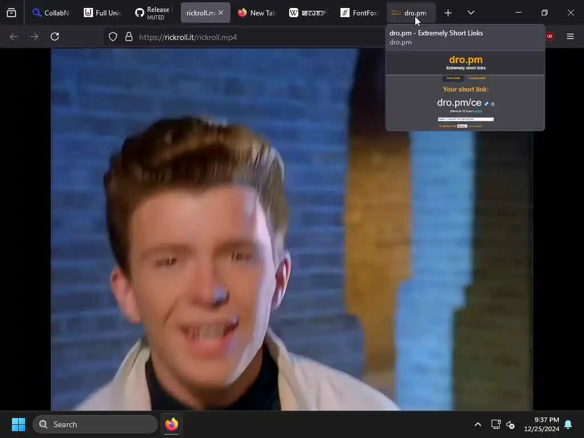Image resolution: width=584 pixels, height=438 pixels.
Task: Minimize the Firefox window
Action: (x=518, y=13)
